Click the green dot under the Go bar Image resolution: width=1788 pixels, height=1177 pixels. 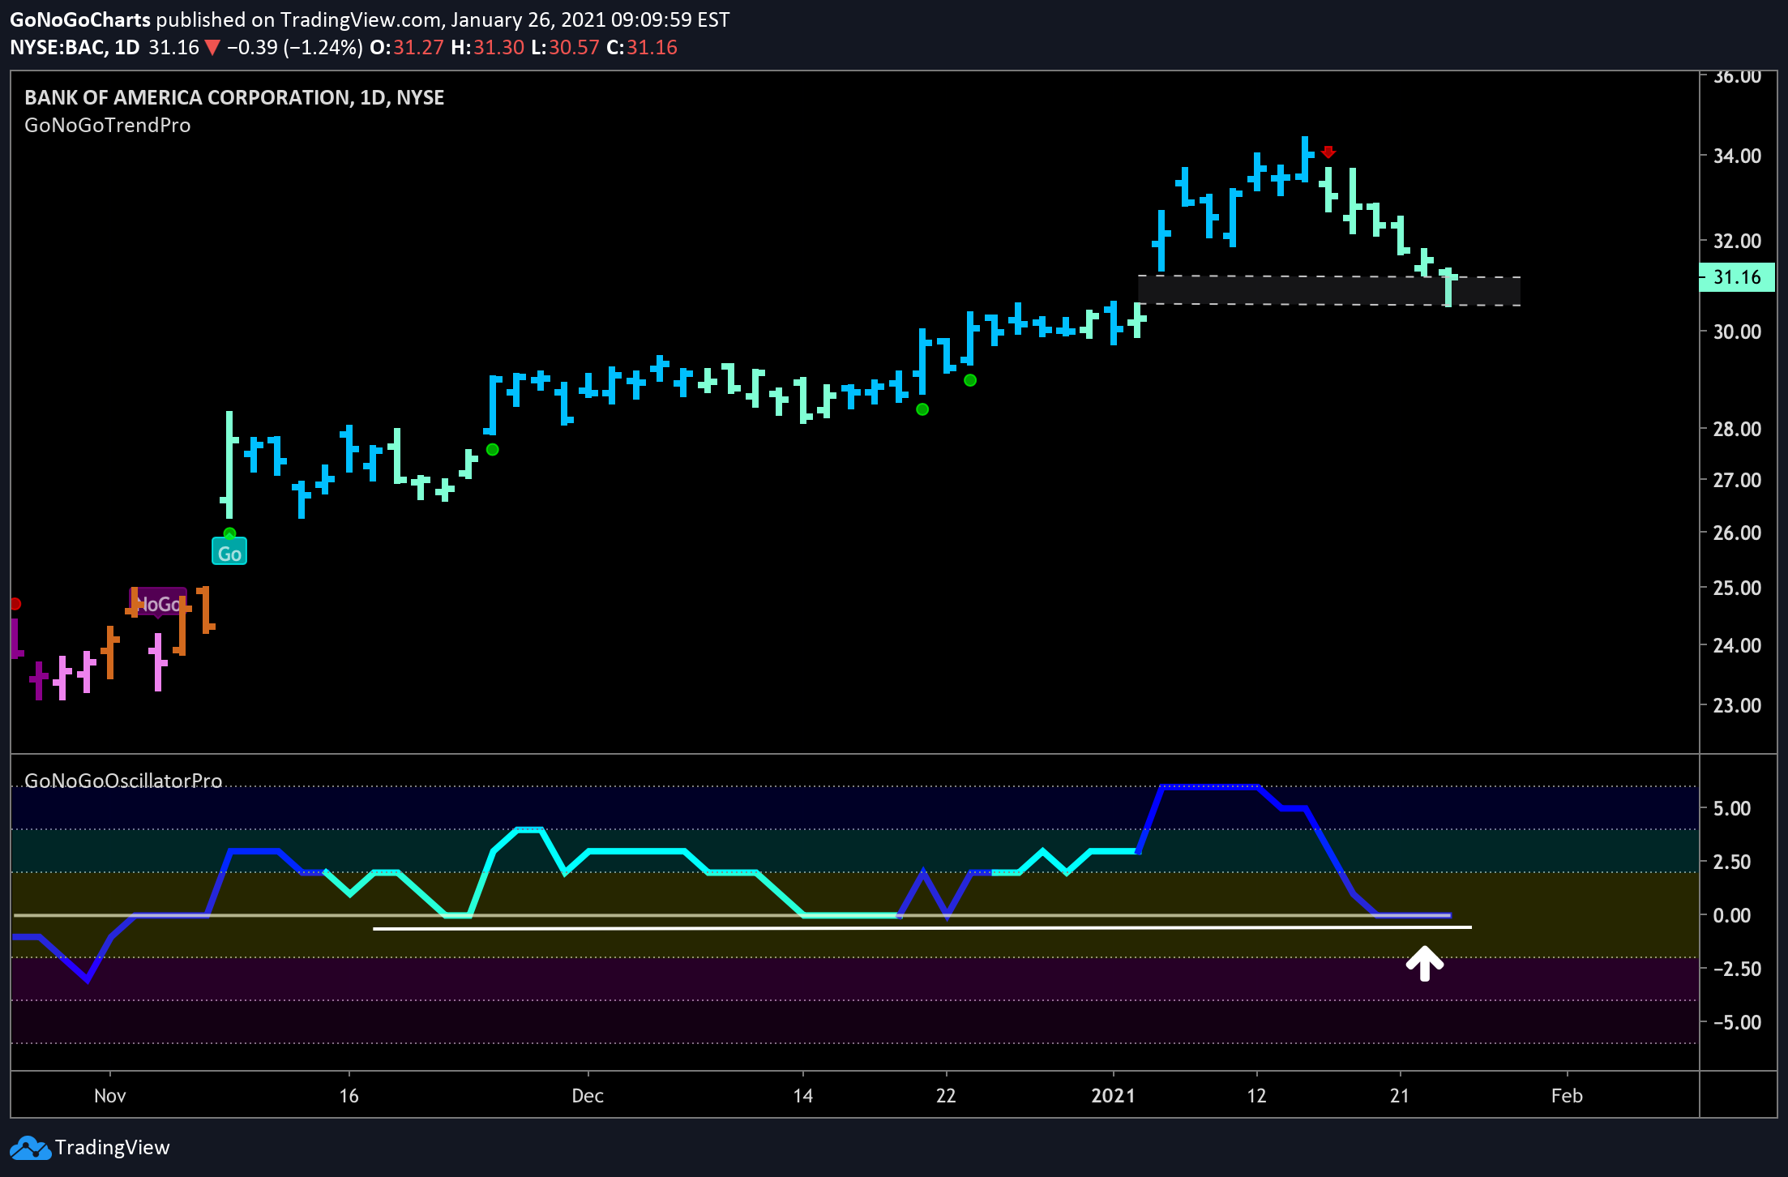click(229, 533)
